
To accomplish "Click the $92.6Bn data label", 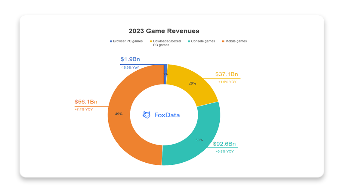I will (224, 144).
